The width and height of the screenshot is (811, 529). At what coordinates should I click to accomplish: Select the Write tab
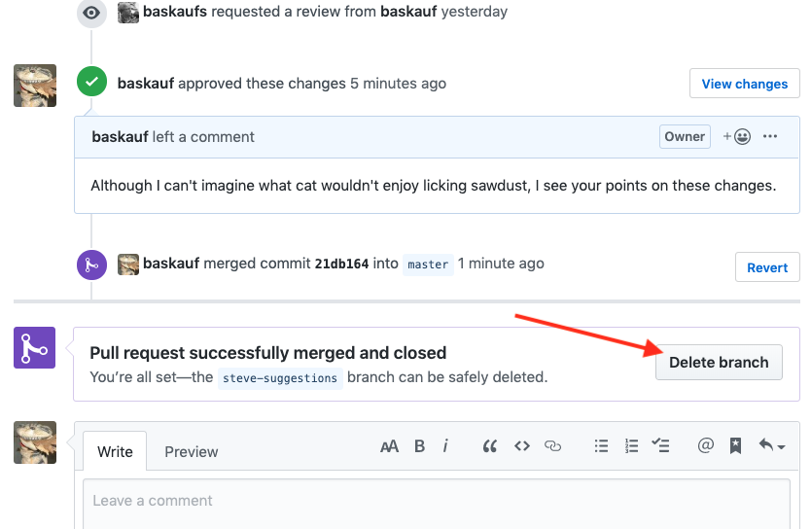tap(115, 451)
